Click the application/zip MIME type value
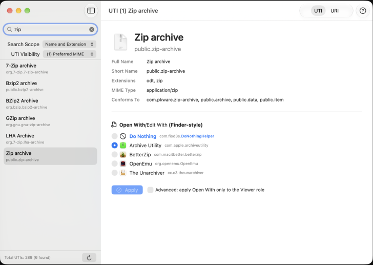The image size is (373, 265). [x=162, y=90]
